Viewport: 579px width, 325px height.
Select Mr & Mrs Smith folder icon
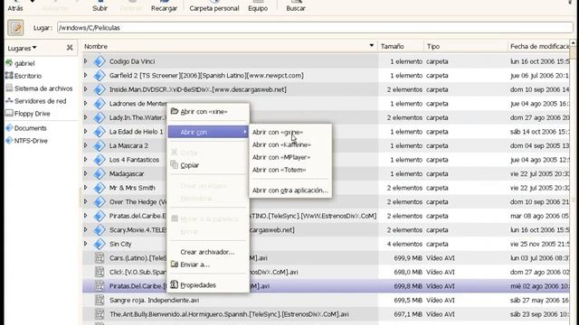click(x=100, y=188)
